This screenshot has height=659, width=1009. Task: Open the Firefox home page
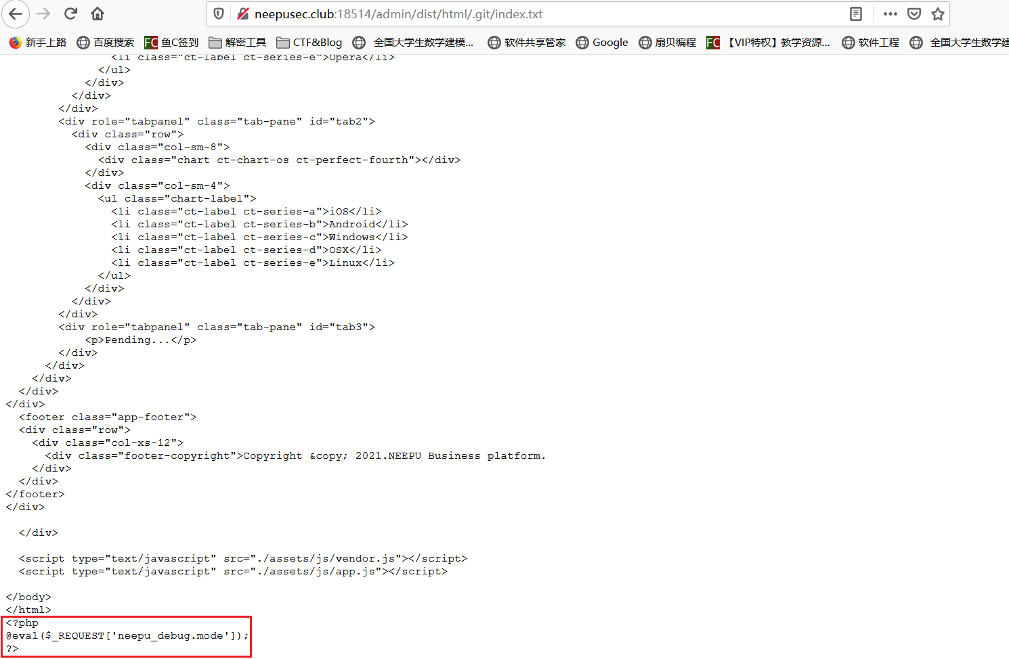coord(98,14)
